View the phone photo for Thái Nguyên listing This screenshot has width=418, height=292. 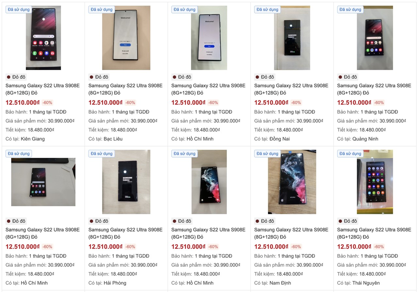tap(375, 182)
